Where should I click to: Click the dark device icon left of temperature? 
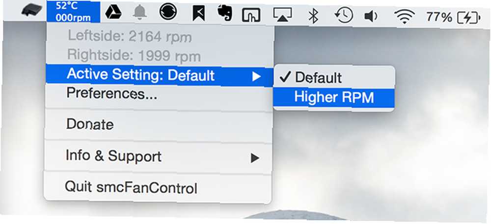pos(31,11)
